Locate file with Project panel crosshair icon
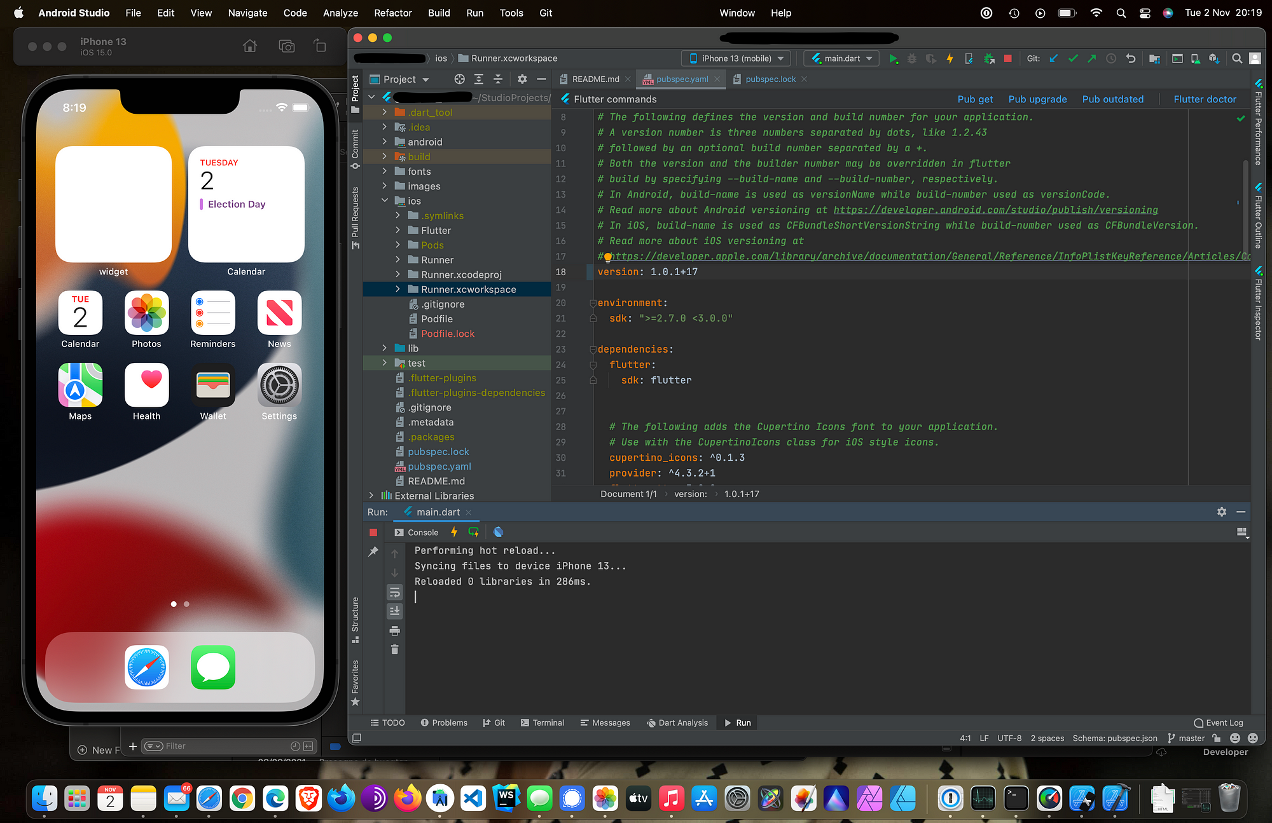Viewport: 1272px width, 823px height. pos(460,79)
